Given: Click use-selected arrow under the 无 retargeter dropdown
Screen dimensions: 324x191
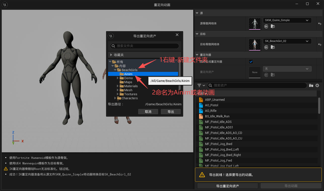Looking at the screenshot, I should point(266,75).
